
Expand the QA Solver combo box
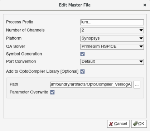coord(112,47)
